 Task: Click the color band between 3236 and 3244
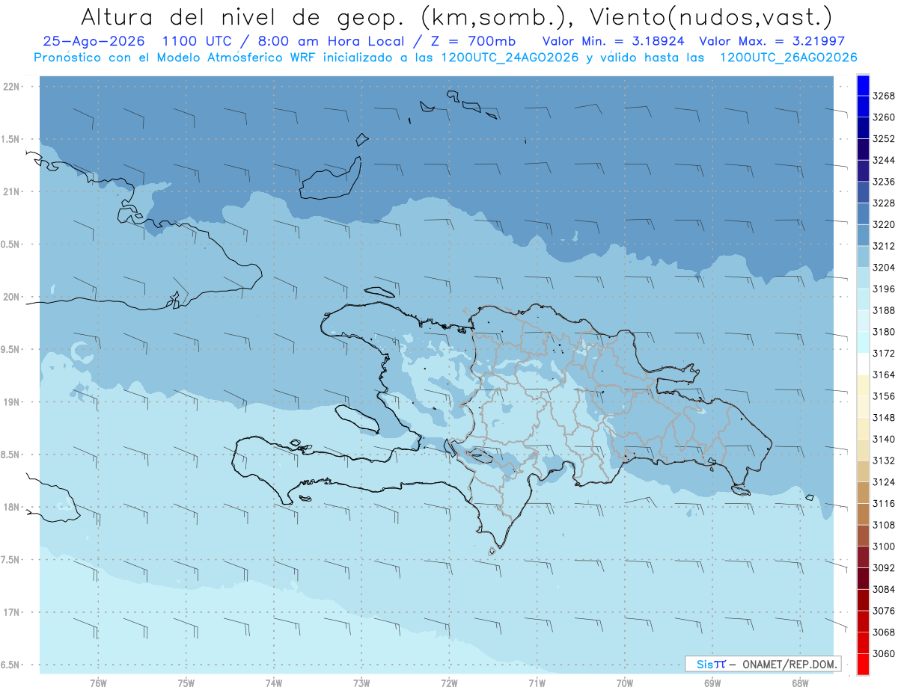(863, 170)
